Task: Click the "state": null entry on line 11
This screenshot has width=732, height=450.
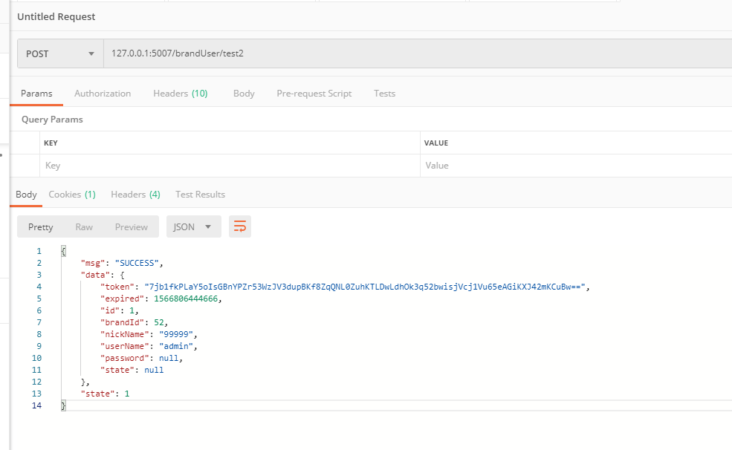Action: click(132, 370)
